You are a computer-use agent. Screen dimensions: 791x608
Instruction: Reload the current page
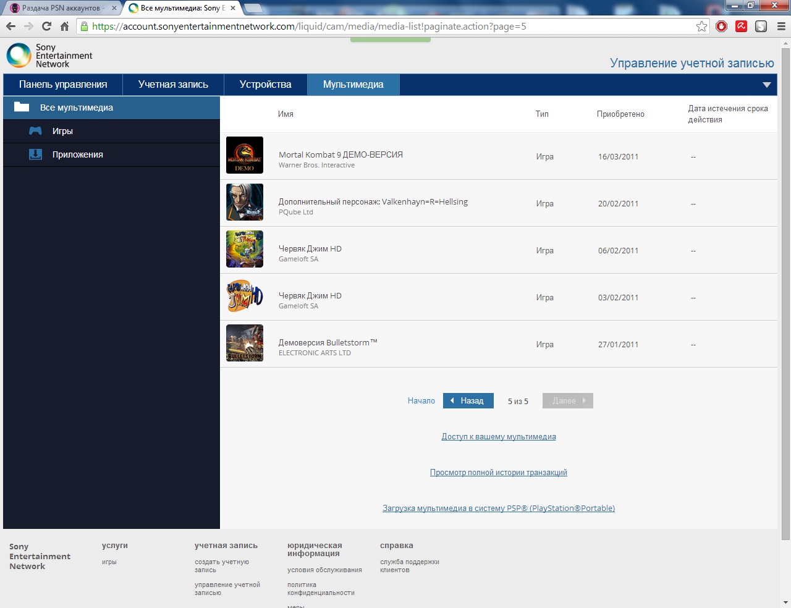[x=46, y=26]
